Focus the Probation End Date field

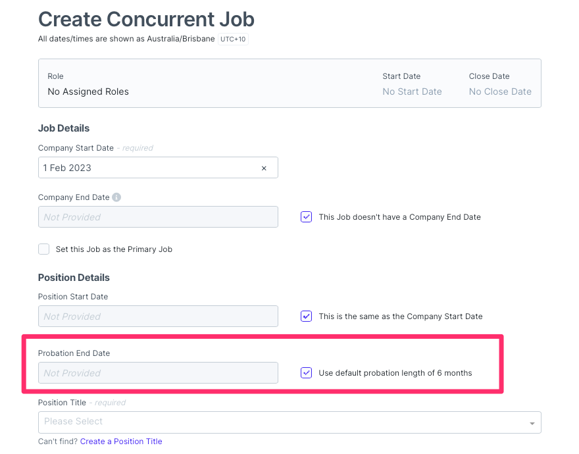point(158,373)
